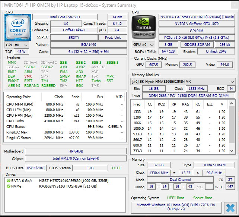
Task: Click the Ring/LLC Status row
Action: coord(65,138)
